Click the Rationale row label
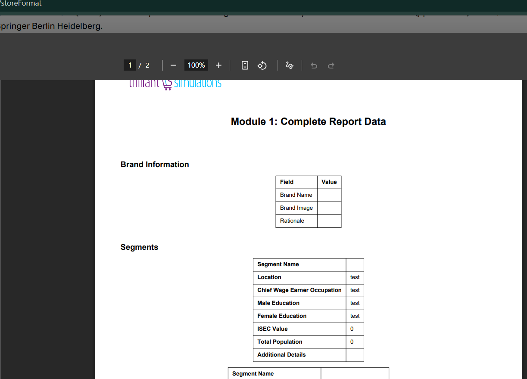 pyautogui.click(x=292, y=221)
